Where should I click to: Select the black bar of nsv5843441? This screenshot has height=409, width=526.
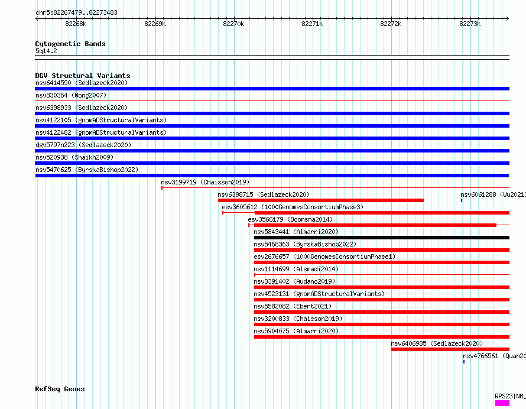(382, 238)
